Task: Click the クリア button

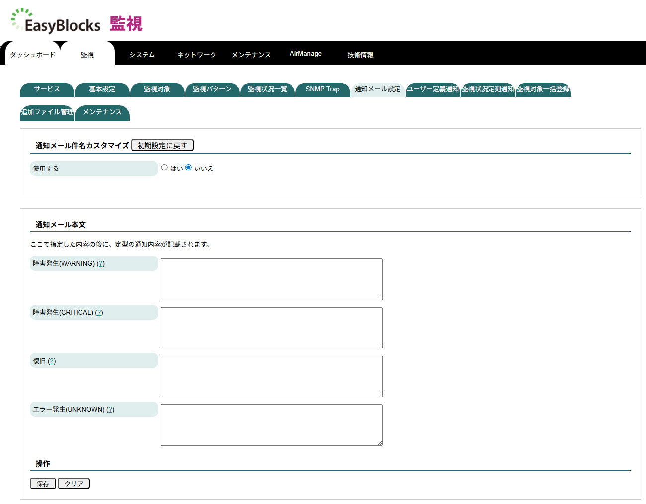Action: [73, 483]
